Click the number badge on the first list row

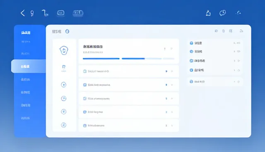click(166, 71)
